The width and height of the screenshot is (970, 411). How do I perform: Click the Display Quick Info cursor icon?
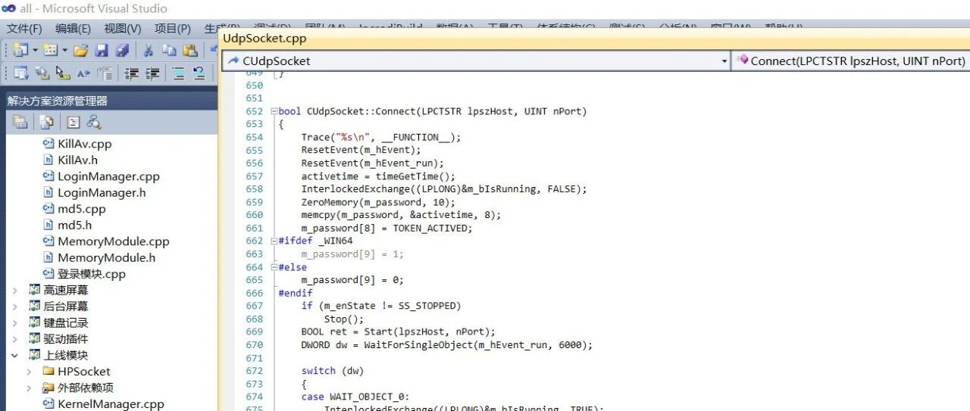point(63,73)
